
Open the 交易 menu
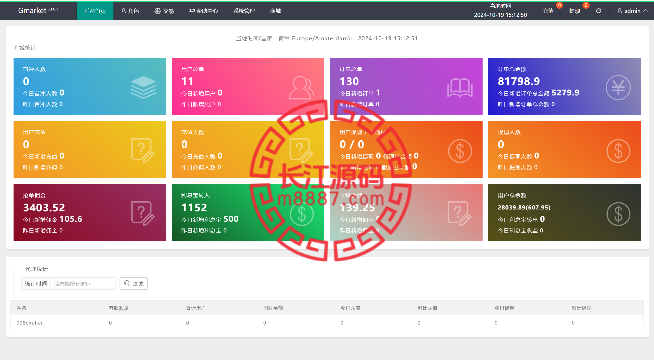(164, 11)
